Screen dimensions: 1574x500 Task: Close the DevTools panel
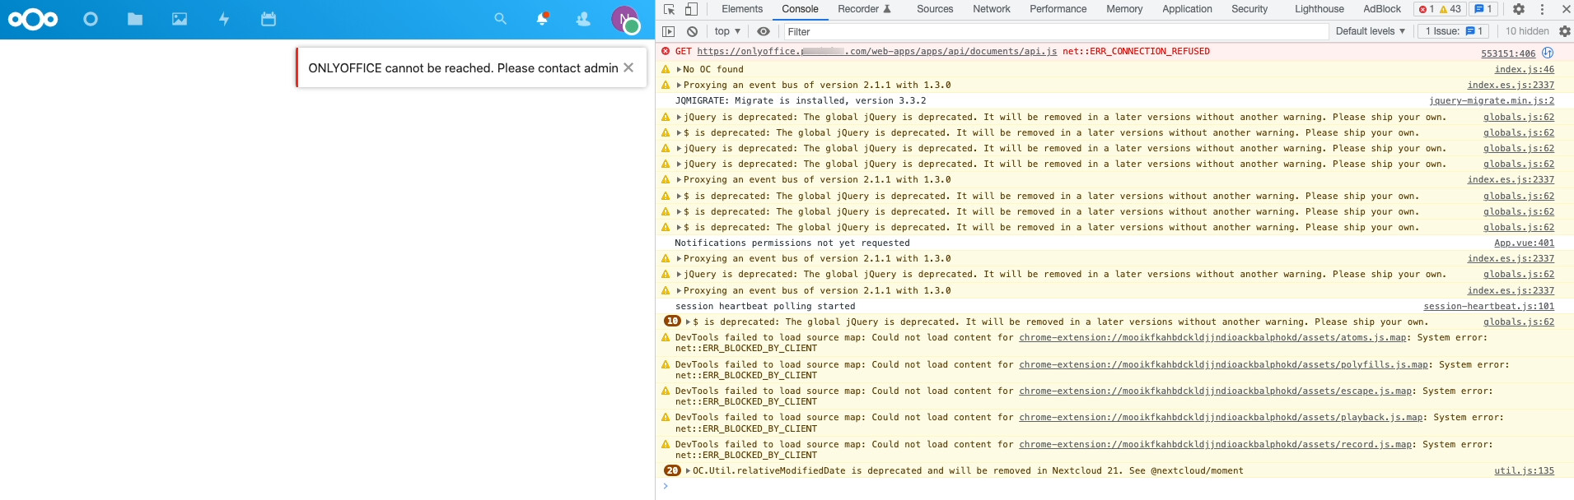(1566, 9)
